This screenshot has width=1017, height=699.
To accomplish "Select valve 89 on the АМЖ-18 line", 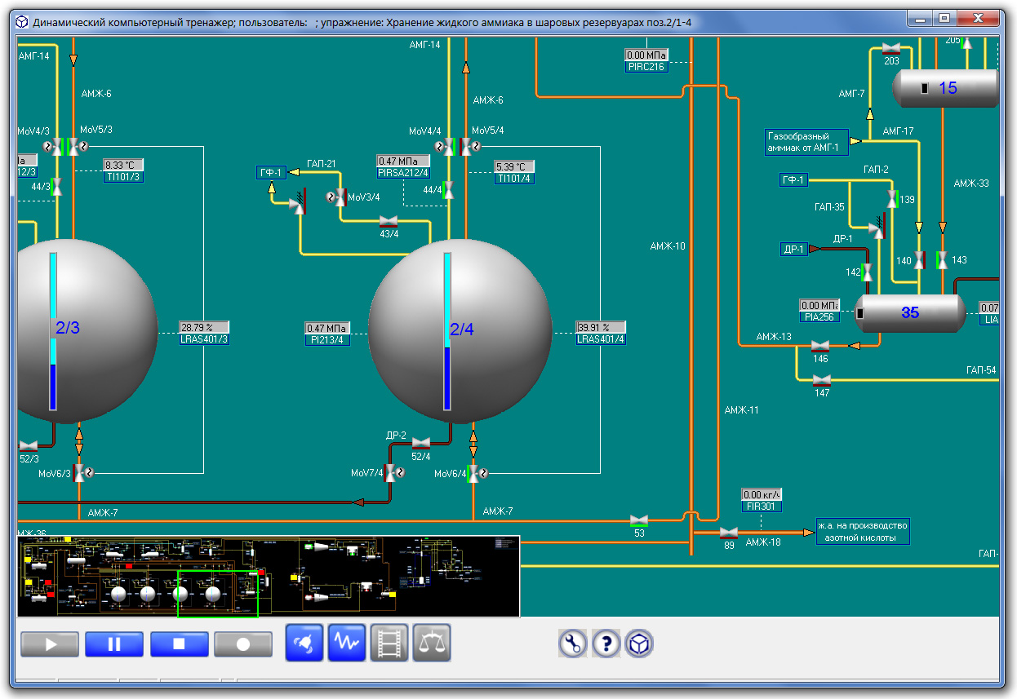I will pyautogui.click(x=728, y=533).
